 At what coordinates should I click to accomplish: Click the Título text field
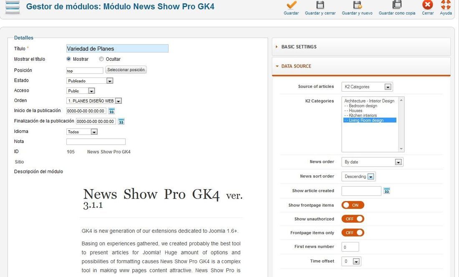(x=117, y=48)
